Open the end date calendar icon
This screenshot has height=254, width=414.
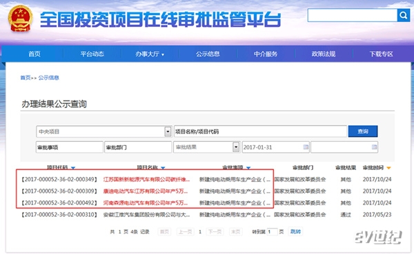(x=374, y=147)
